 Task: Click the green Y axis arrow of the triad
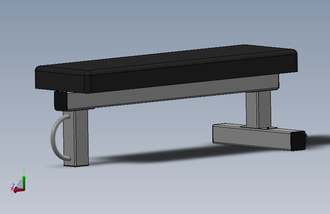tap(24, 182)
